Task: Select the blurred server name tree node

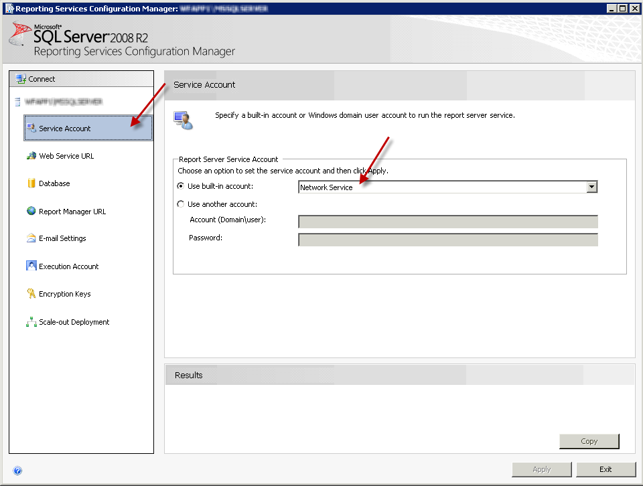Action: click(x=63, y=102)
